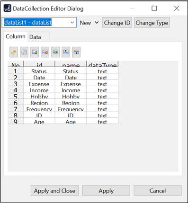
Task: Maximize the DataCollection Editor Dialog window
Action: [x=154, y=8]
